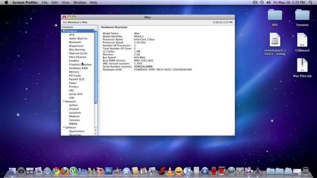Open uTorrent from the dock
The image size is (317, 178).
[74, 171]
